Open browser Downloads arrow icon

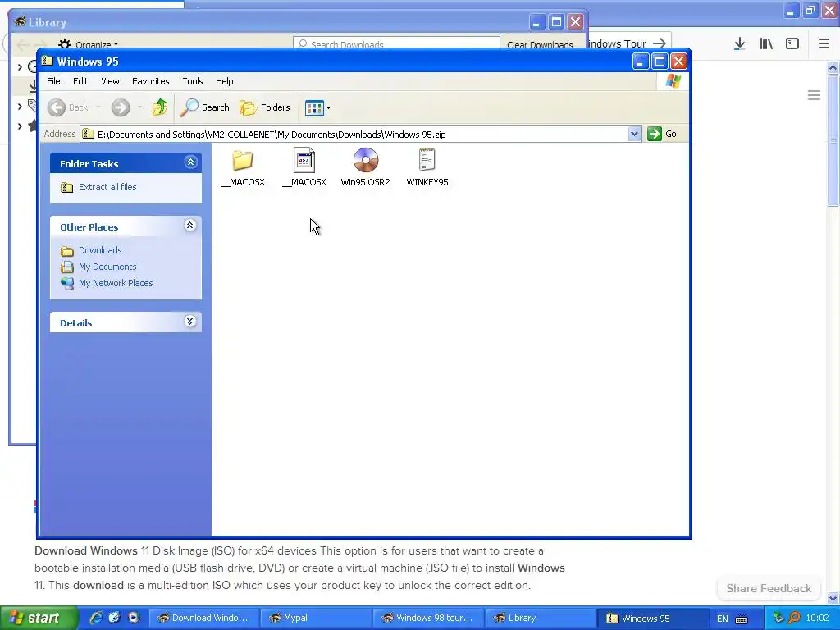tap(740, 44)
